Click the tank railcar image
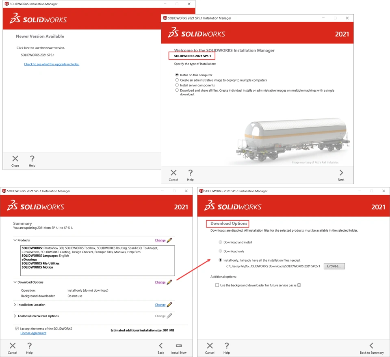 tap(293, 139)
